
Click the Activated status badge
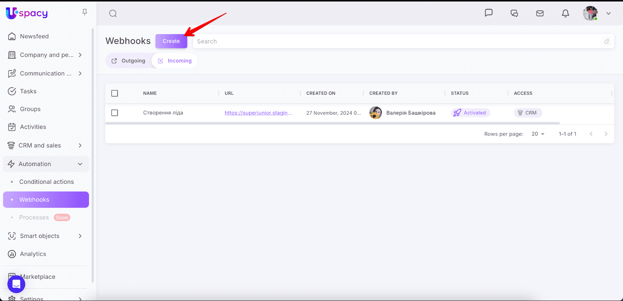coord(470,113)
